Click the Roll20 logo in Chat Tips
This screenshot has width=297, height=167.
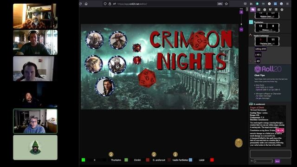[x=268, y=69]
